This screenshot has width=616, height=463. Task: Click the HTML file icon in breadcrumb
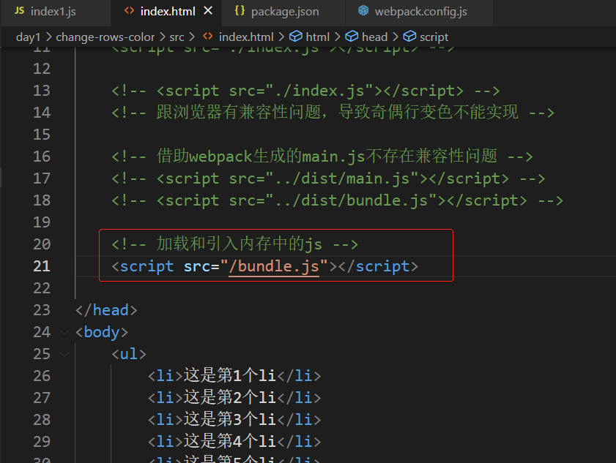(208, 37)
